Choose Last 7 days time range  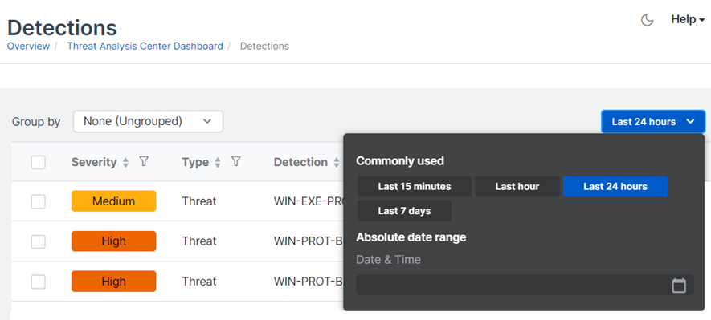[x=404, y=211]
